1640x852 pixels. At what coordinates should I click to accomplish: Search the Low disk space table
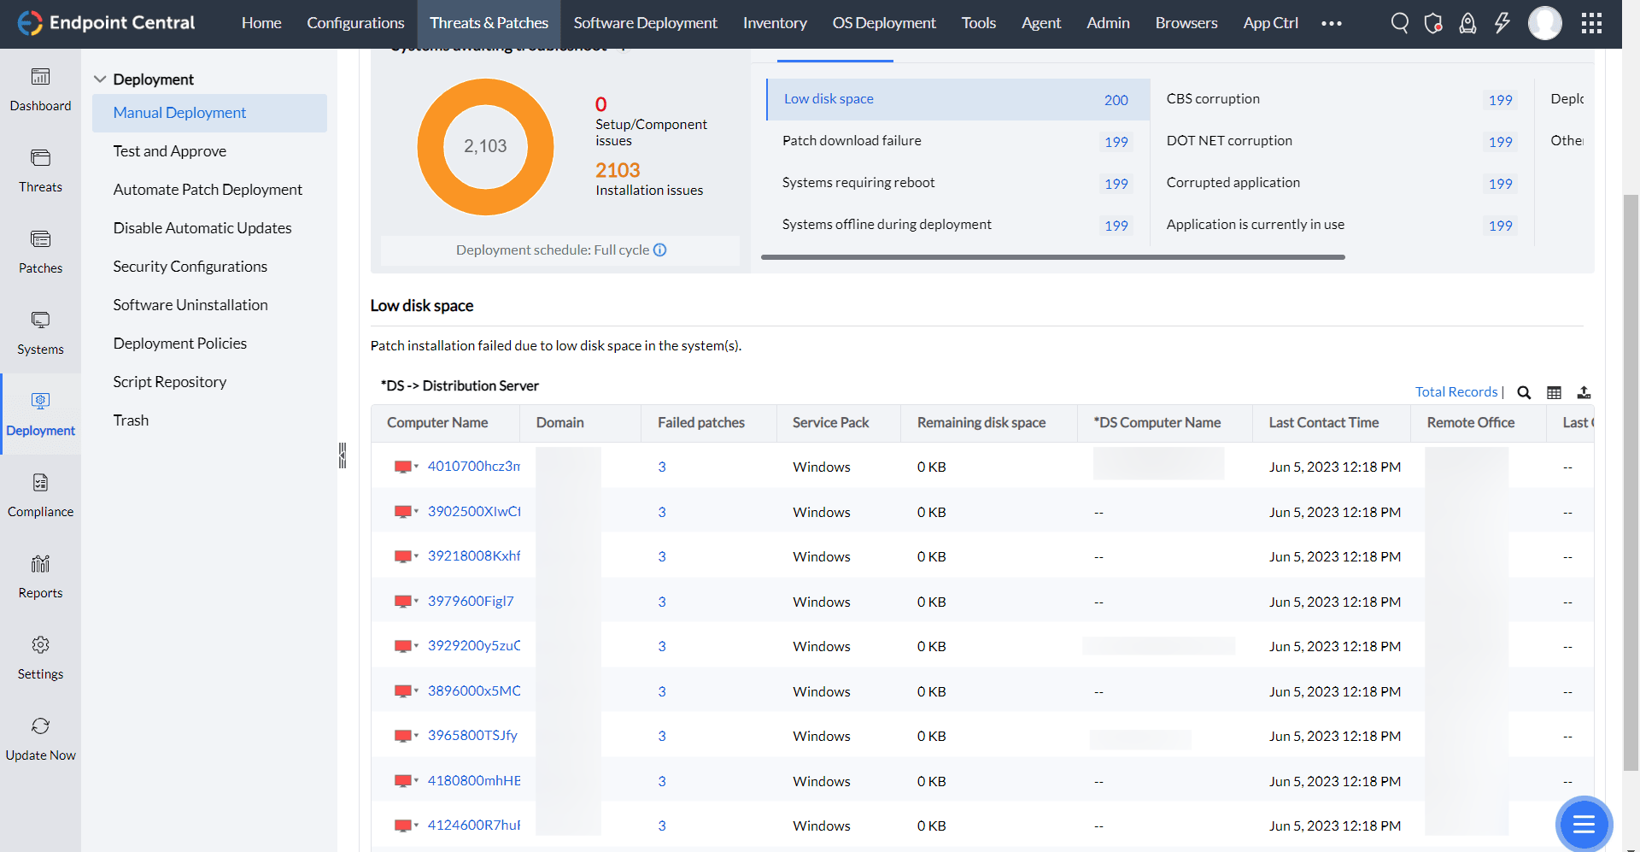pyautogui.click(x=1524, y=392)
